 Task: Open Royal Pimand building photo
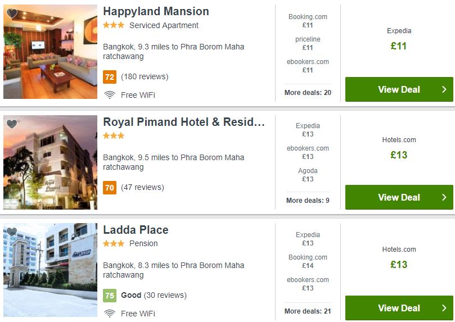point(50,162)
